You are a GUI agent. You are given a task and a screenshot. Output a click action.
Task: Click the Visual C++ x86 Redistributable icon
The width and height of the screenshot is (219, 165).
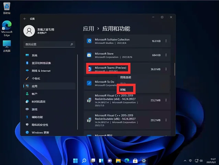pyautogui.click(x=89, y=120)
